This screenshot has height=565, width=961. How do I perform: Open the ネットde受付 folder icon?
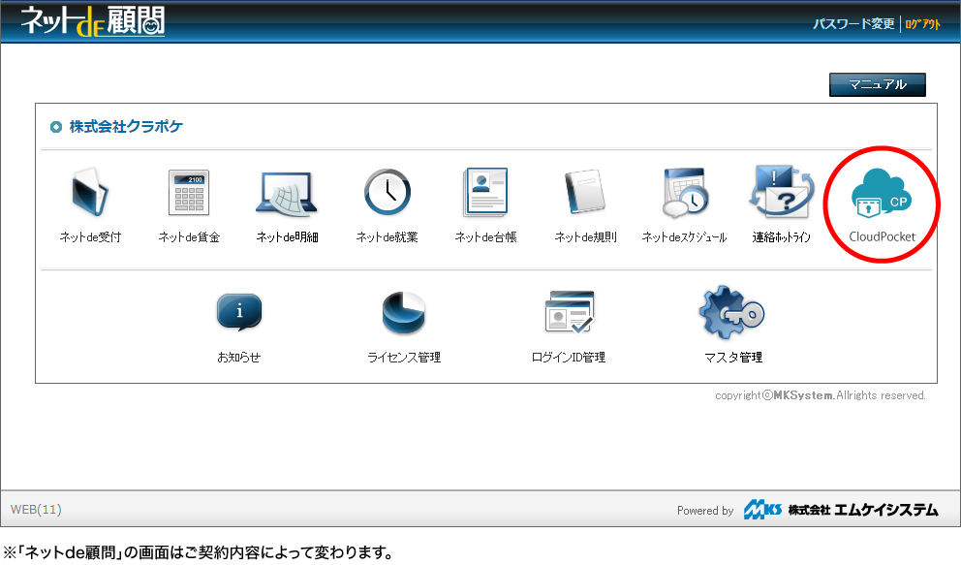[90, 193]
